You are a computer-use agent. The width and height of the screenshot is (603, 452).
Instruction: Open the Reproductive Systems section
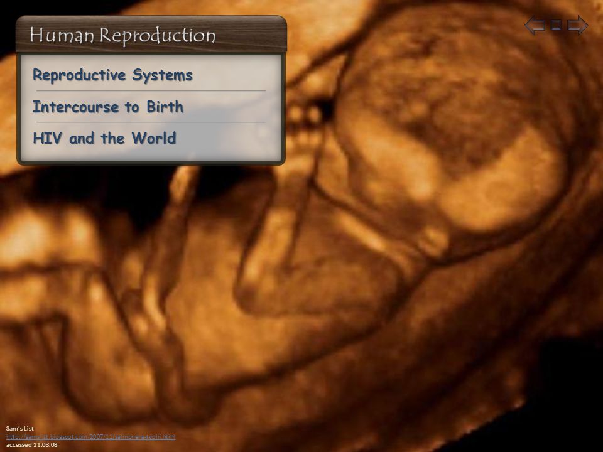[112, 75]
